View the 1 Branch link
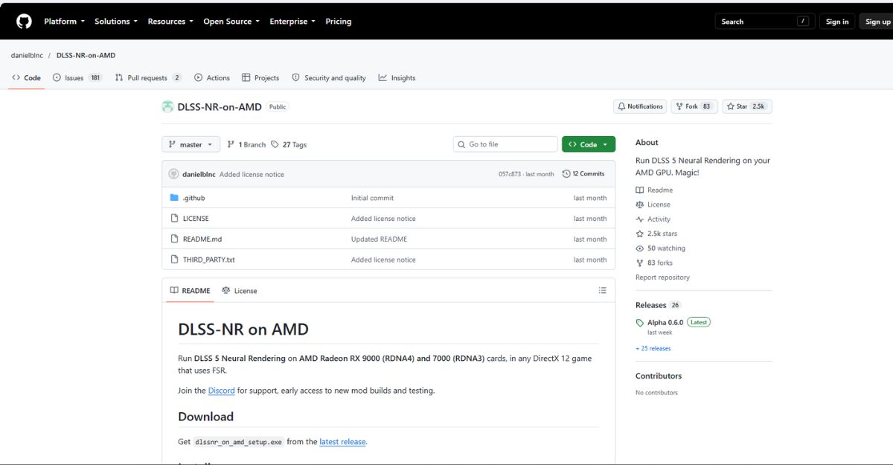 click(246, 144)
